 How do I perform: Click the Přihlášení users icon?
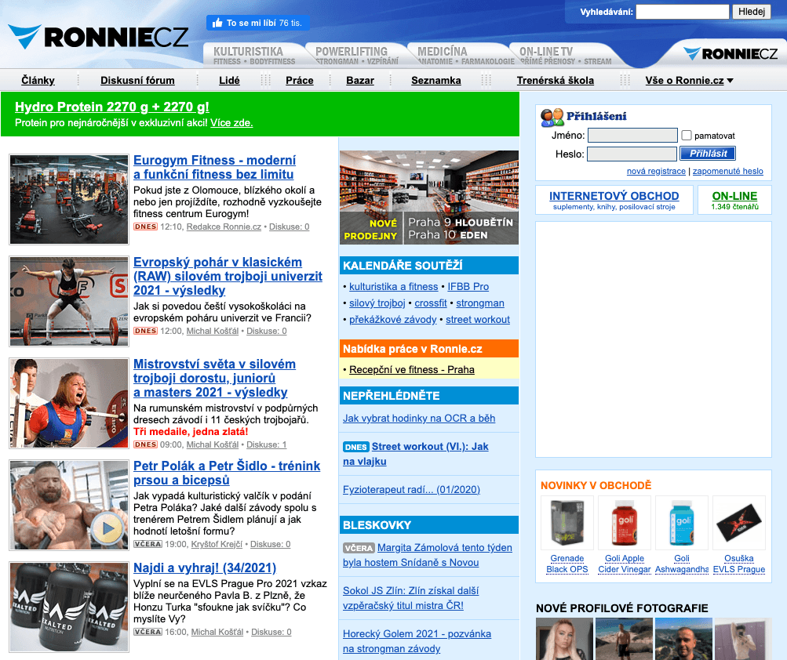(552, 118)
